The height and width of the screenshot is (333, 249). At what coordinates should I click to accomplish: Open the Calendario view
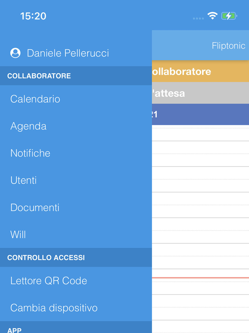35,99
